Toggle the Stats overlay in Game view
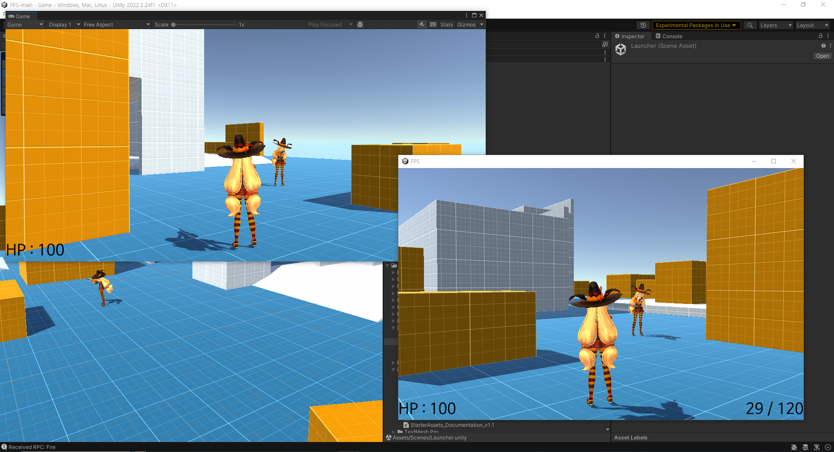Viewport: 834px width, 452px height. (447, 25)
